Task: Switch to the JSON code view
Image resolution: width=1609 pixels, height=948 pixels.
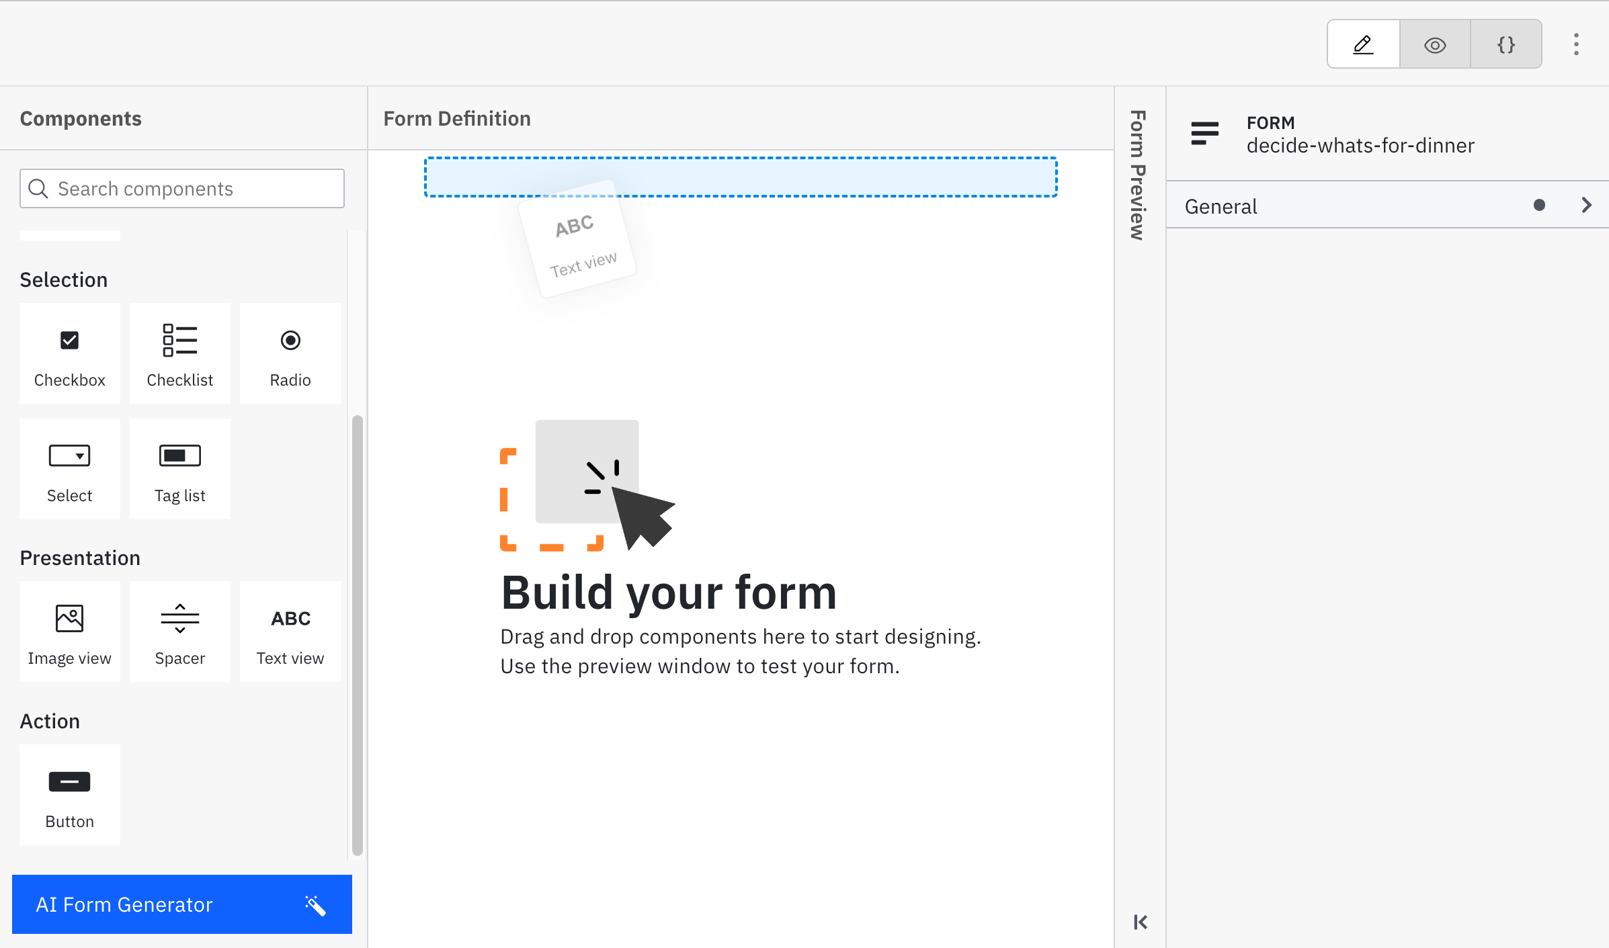Action: [x=1506, y=44]
